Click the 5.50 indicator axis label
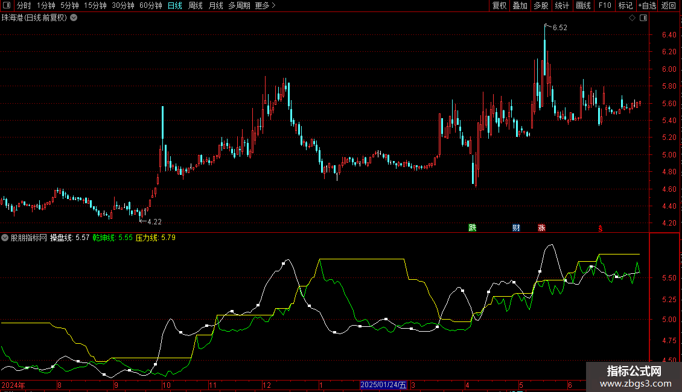This screenshot has width=682, height=392. pyautogui.click(x=669, y=277)
